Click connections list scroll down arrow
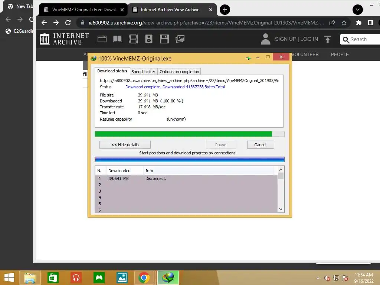Image resolution: width=380 pixels, height=285 pixels. (281, 209)
